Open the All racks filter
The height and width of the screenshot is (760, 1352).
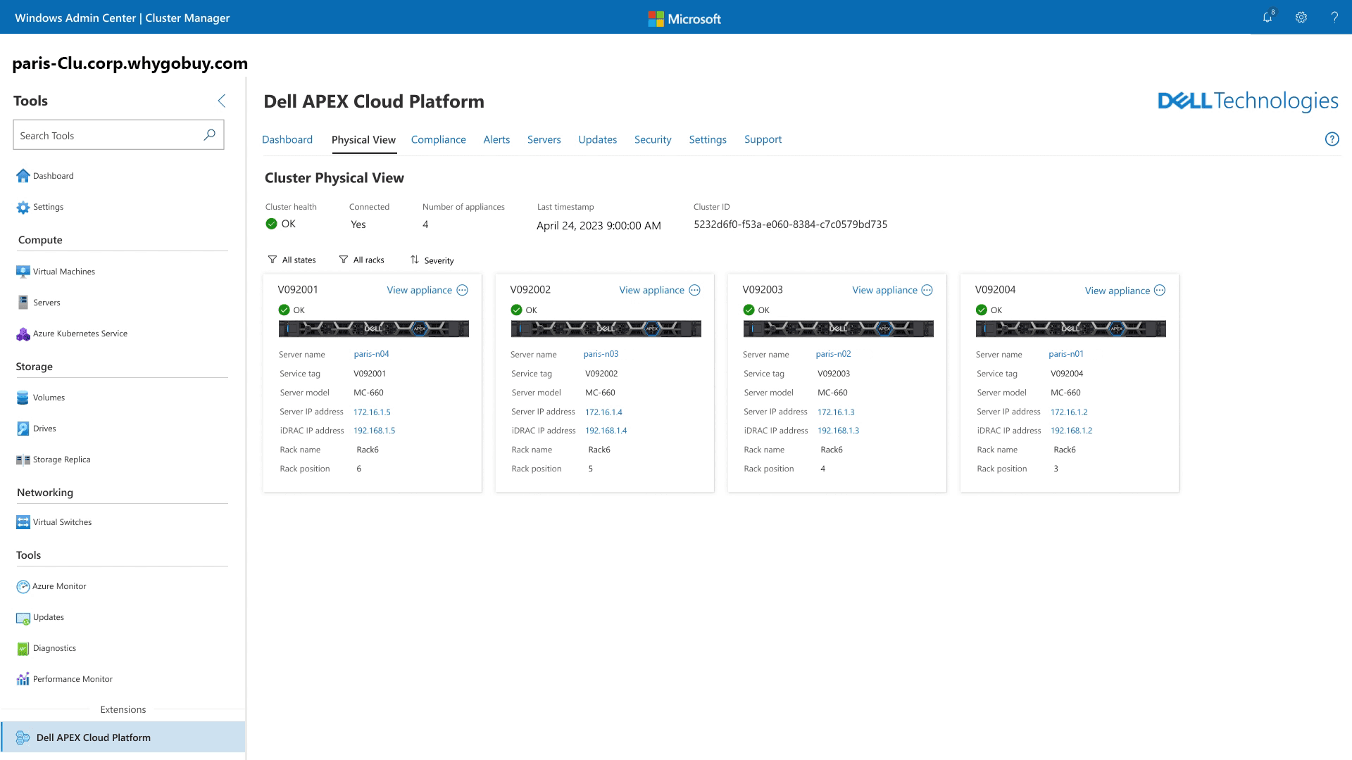tap(362, 260)
